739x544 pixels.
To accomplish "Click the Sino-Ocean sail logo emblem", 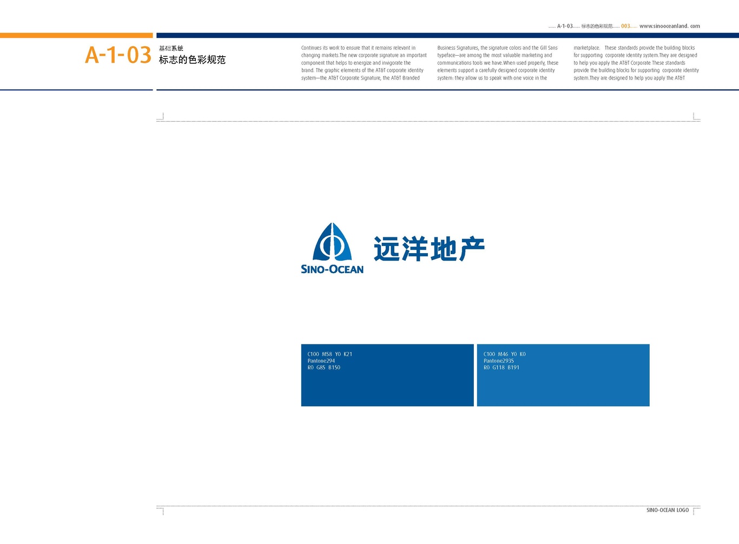I will point(332,242).
